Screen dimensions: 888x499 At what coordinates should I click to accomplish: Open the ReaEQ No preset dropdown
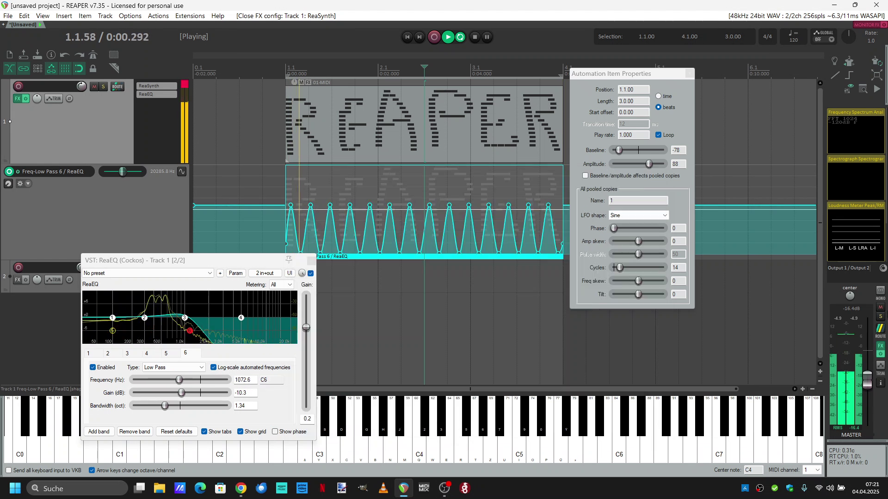pos(148,273)
